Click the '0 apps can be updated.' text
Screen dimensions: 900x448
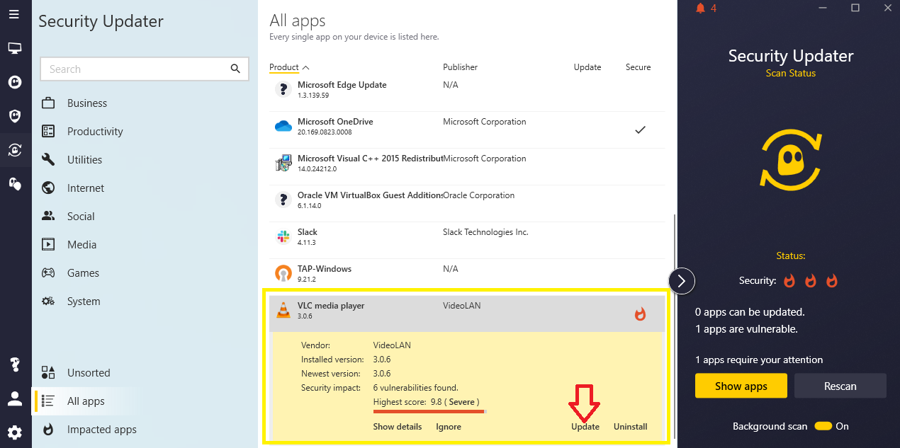point(749,312)
